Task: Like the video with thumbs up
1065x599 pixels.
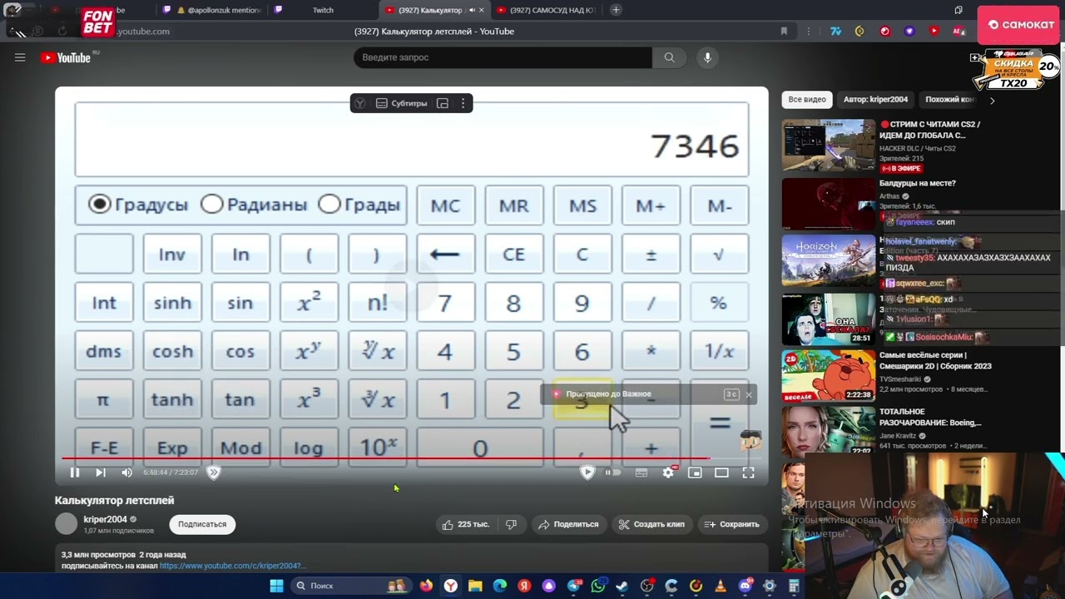Action: pyautogui.click(x=466, y=524)
